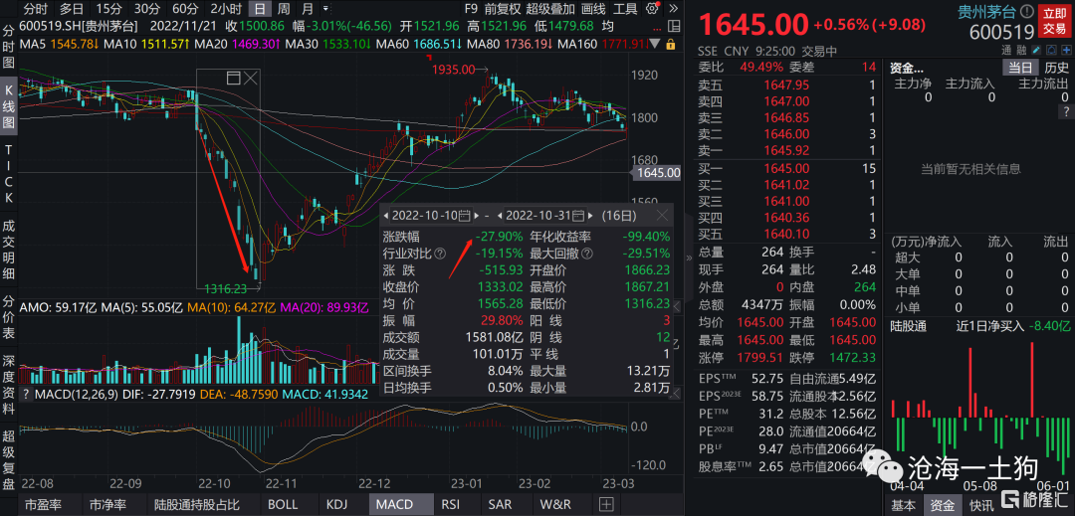Step end date 2022-10-31 backward

pyautogui.click(x=501, y=216)
